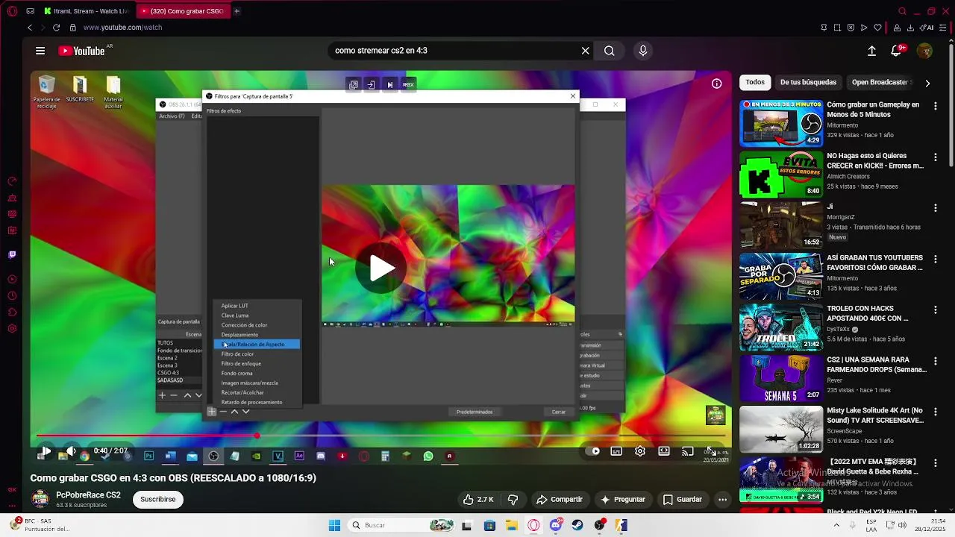
Task: Mute the video volume speaker
Action: coord(71,451)
